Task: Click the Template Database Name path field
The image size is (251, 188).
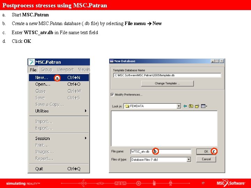Action: pos(167,75)
